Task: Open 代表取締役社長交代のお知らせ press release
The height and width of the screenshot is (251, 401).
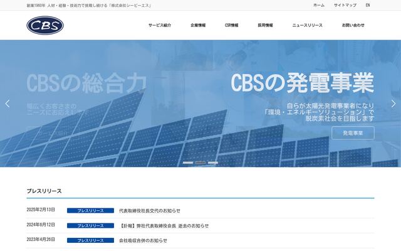Action: point(150,211)
